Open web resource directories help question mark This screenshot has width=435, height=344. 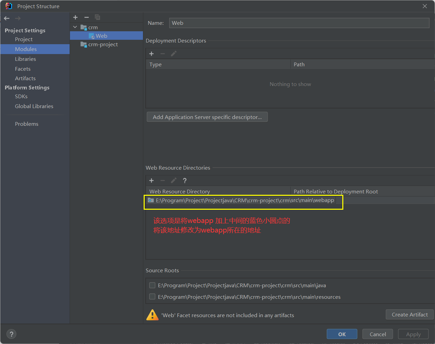[185, 180]
